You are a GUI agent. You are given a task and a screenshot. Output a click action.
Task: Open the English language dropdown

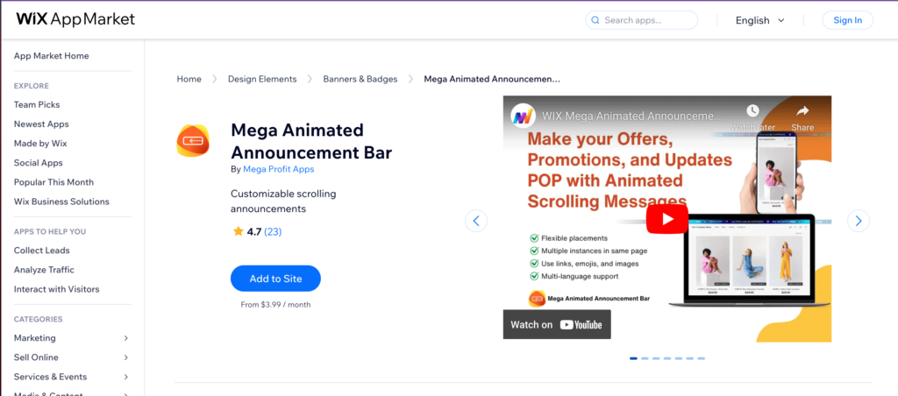tap(760, 21)
